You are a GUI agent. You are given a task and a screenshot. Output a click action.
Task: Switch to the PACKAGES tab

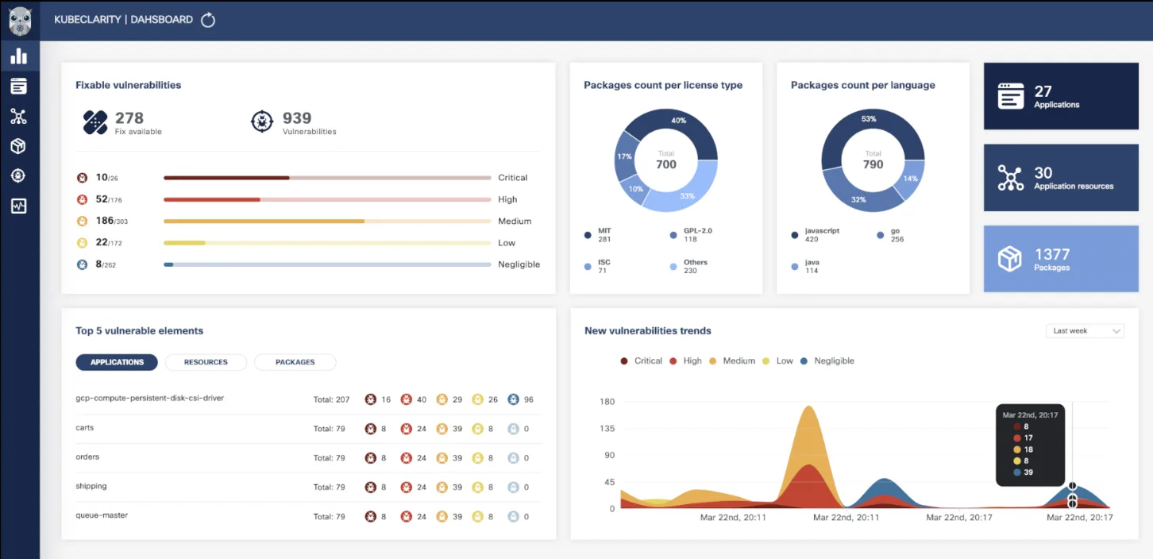[295, 362]
